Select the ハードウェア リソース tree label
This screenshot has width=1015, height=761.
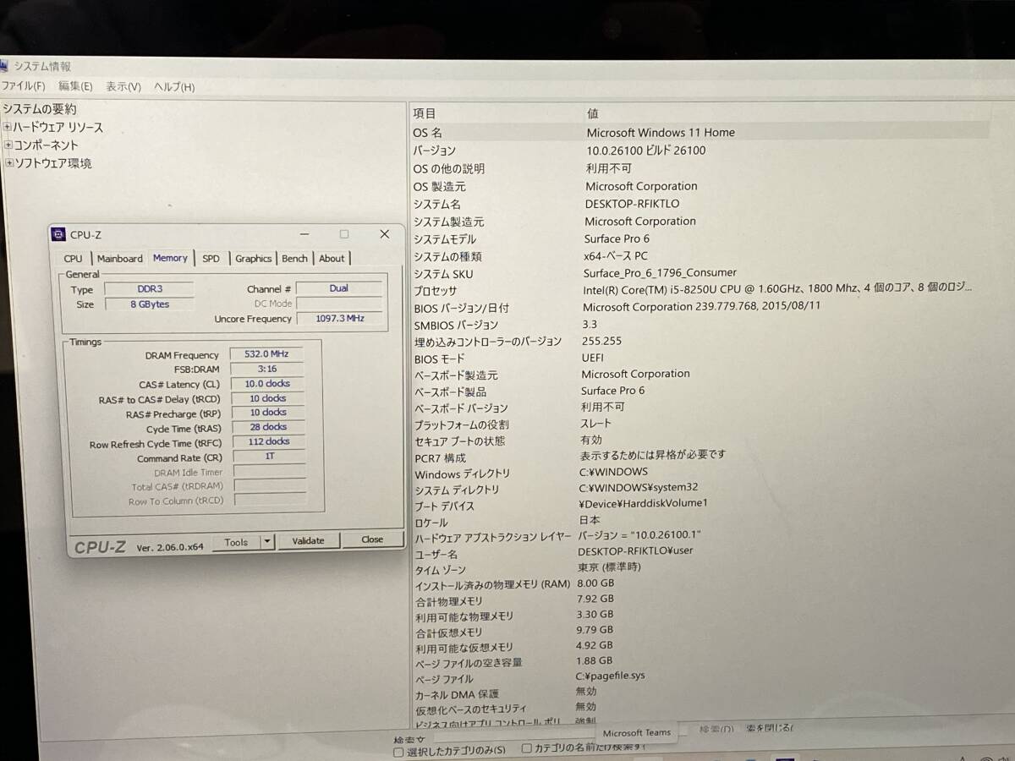coord(58,128)
